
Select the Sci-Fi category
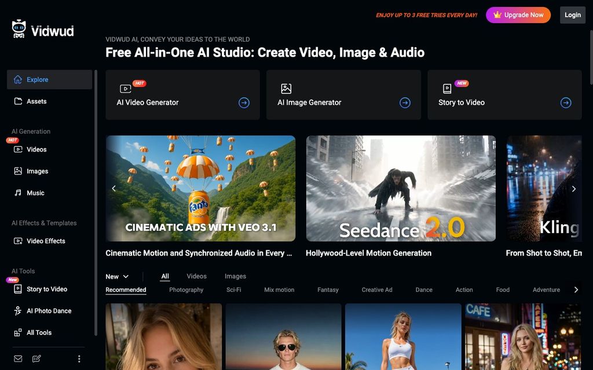pyautogui.click(x=234, y=290)
